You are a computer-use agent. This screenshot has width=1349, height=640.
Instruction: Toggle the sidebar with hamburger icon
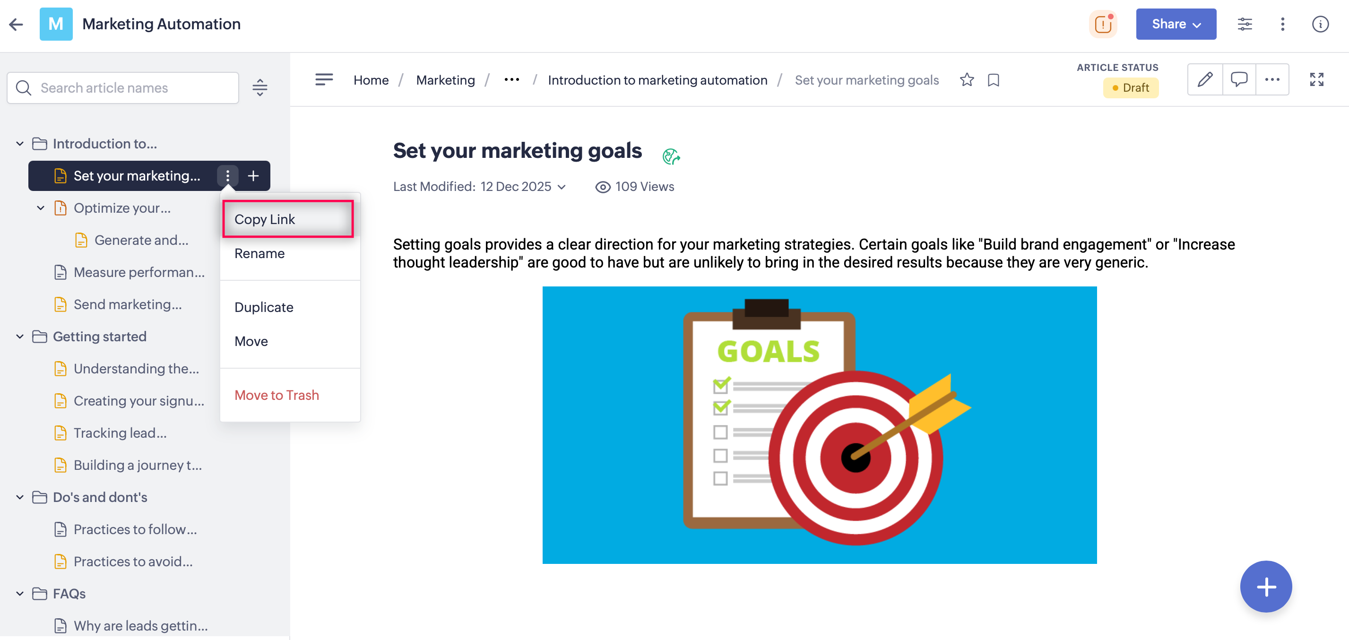click(324, 79)
